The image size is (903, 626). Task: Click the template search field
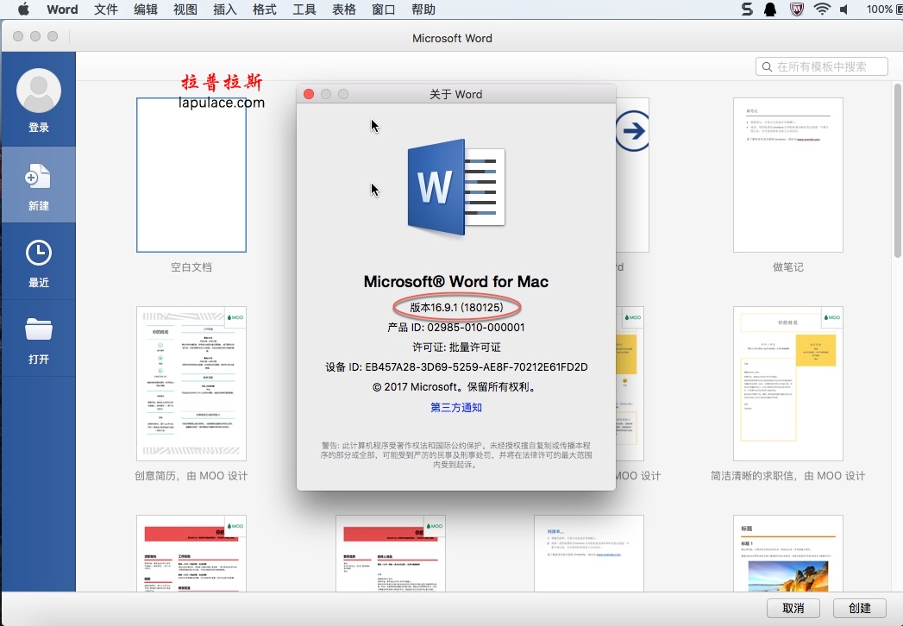click(822, 66)
